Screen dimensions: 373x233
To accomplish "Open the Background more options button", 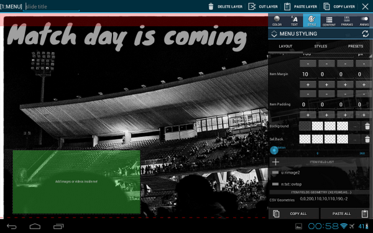I will (355, 126).
